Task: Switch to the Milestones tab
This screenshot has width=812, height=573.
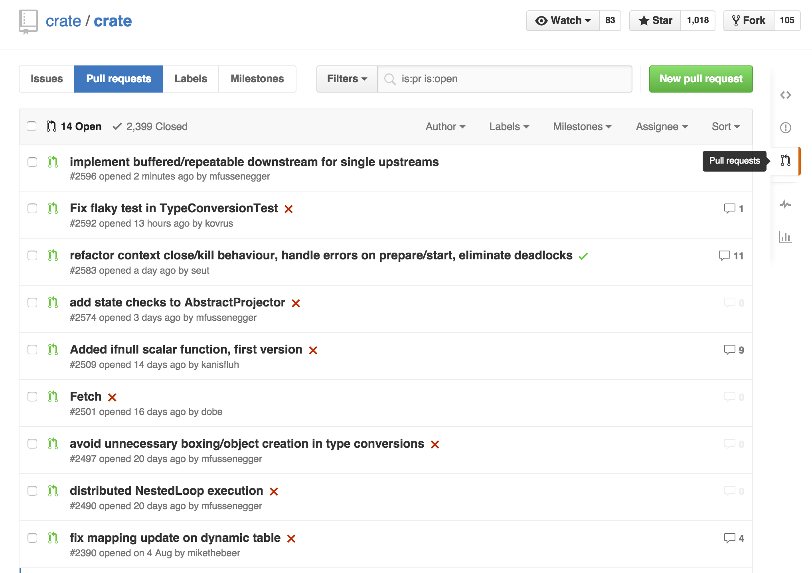Action: 257,79
